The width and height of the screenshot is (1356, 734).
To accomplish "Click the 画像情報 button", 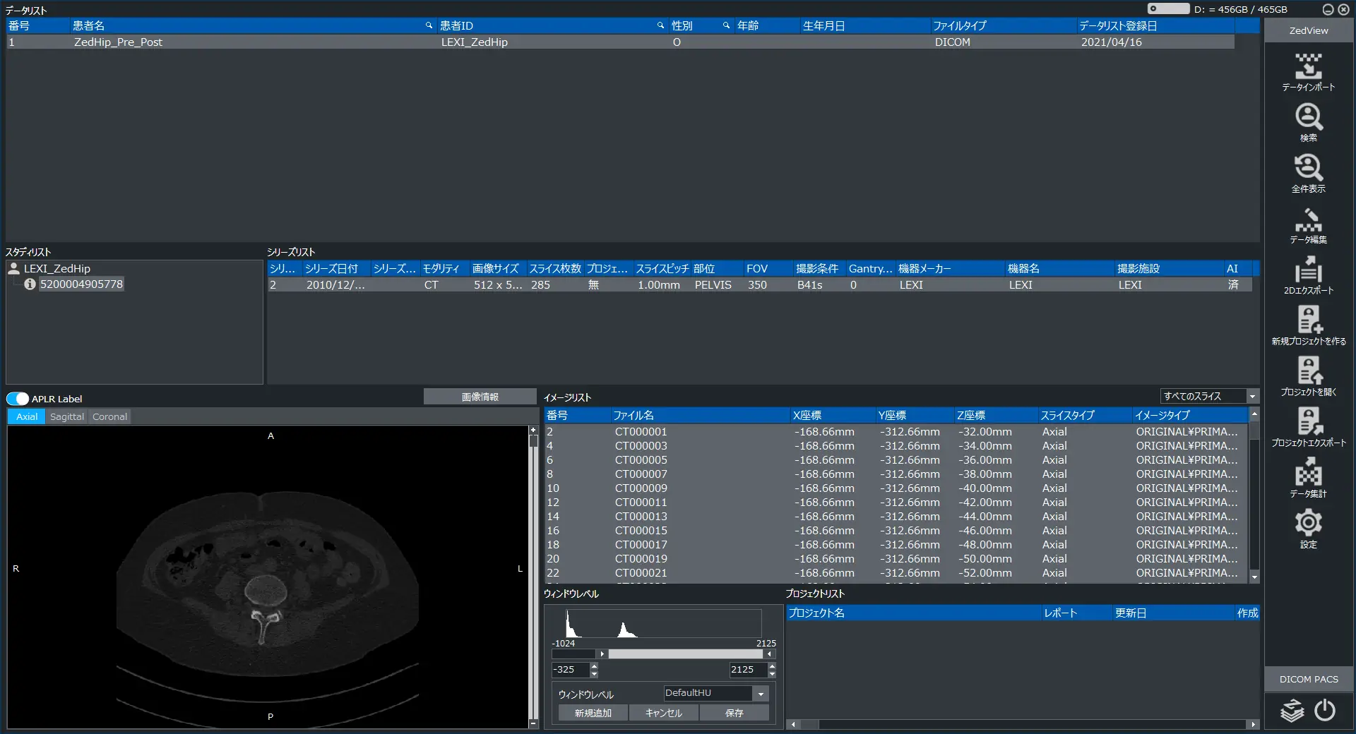I will 480,397.
